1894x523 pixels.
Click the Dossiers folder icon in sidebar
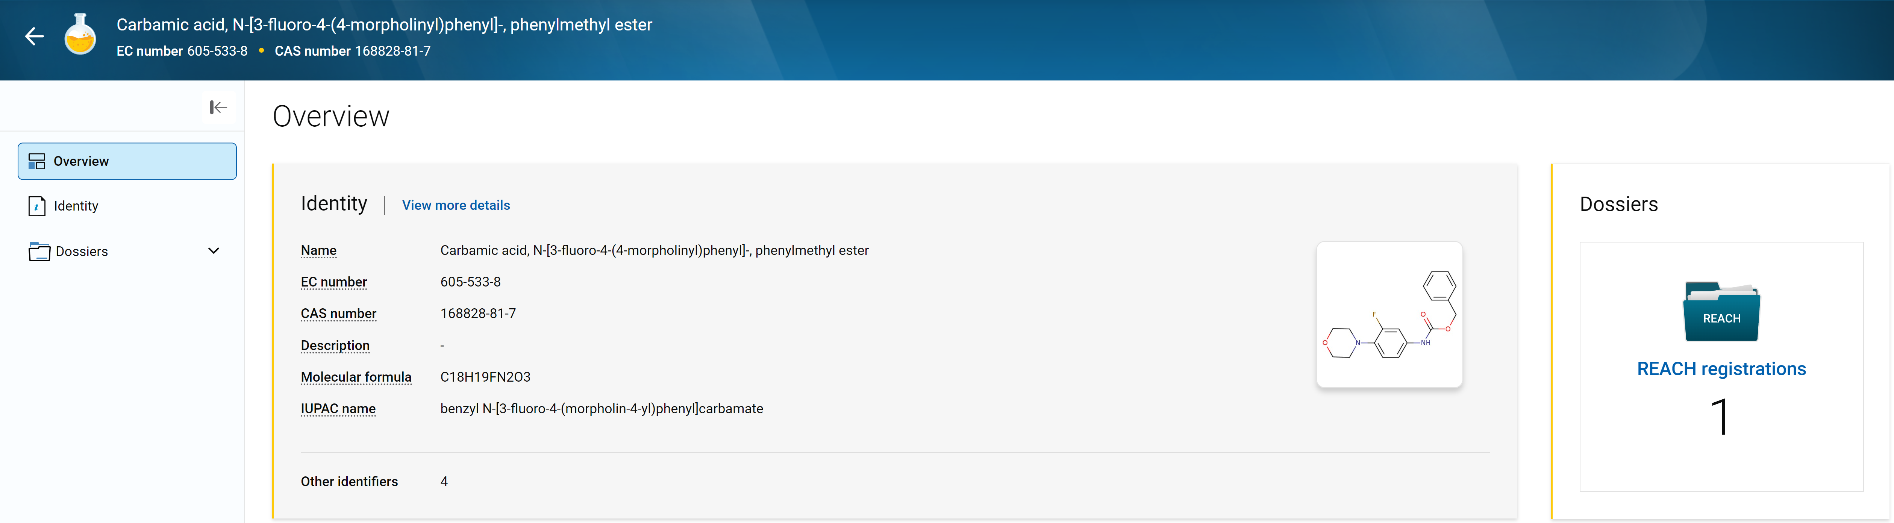(39, 252)
